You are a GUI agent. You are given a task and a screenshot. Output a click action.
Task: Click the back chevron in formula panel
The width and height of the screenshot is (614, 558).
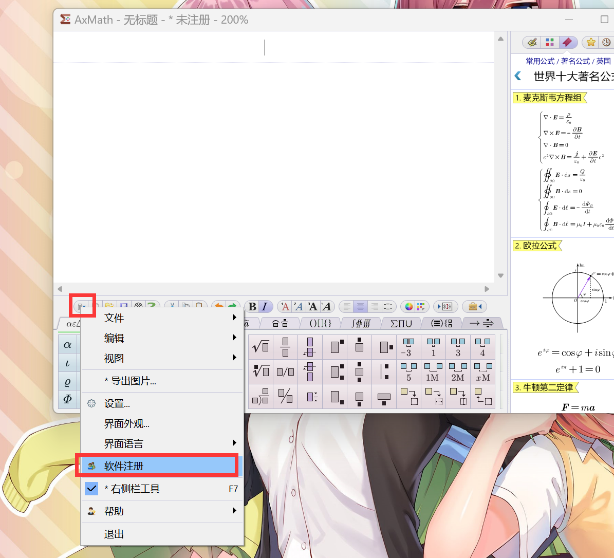518,76
